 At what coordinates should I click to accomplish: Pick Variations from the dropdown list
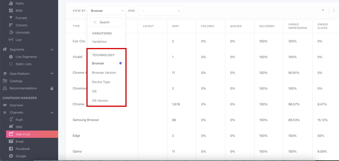(99, 42)
